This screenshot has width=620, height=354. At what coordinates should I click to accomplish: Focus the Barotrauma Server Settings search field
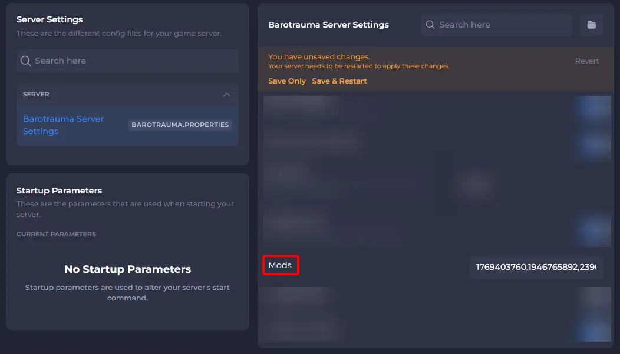(x=496, y=25)
